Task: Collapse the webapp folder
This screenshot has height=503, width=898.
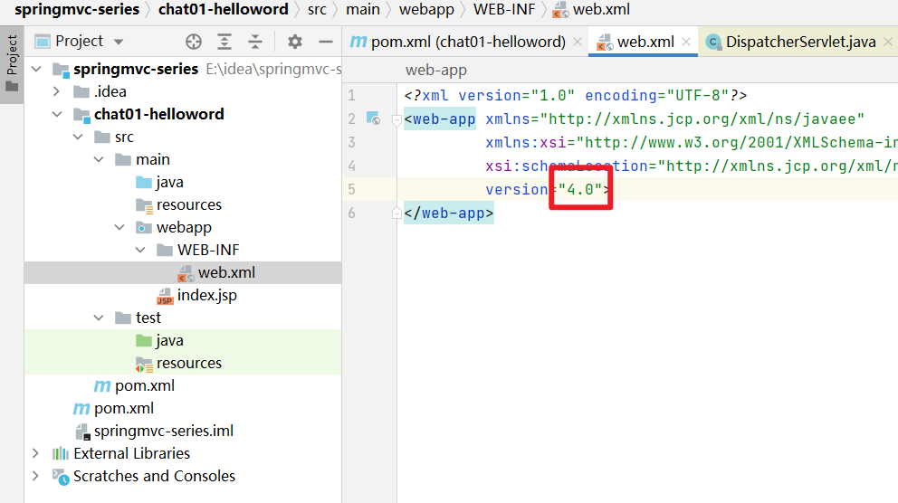Action: tap(119, 227)
